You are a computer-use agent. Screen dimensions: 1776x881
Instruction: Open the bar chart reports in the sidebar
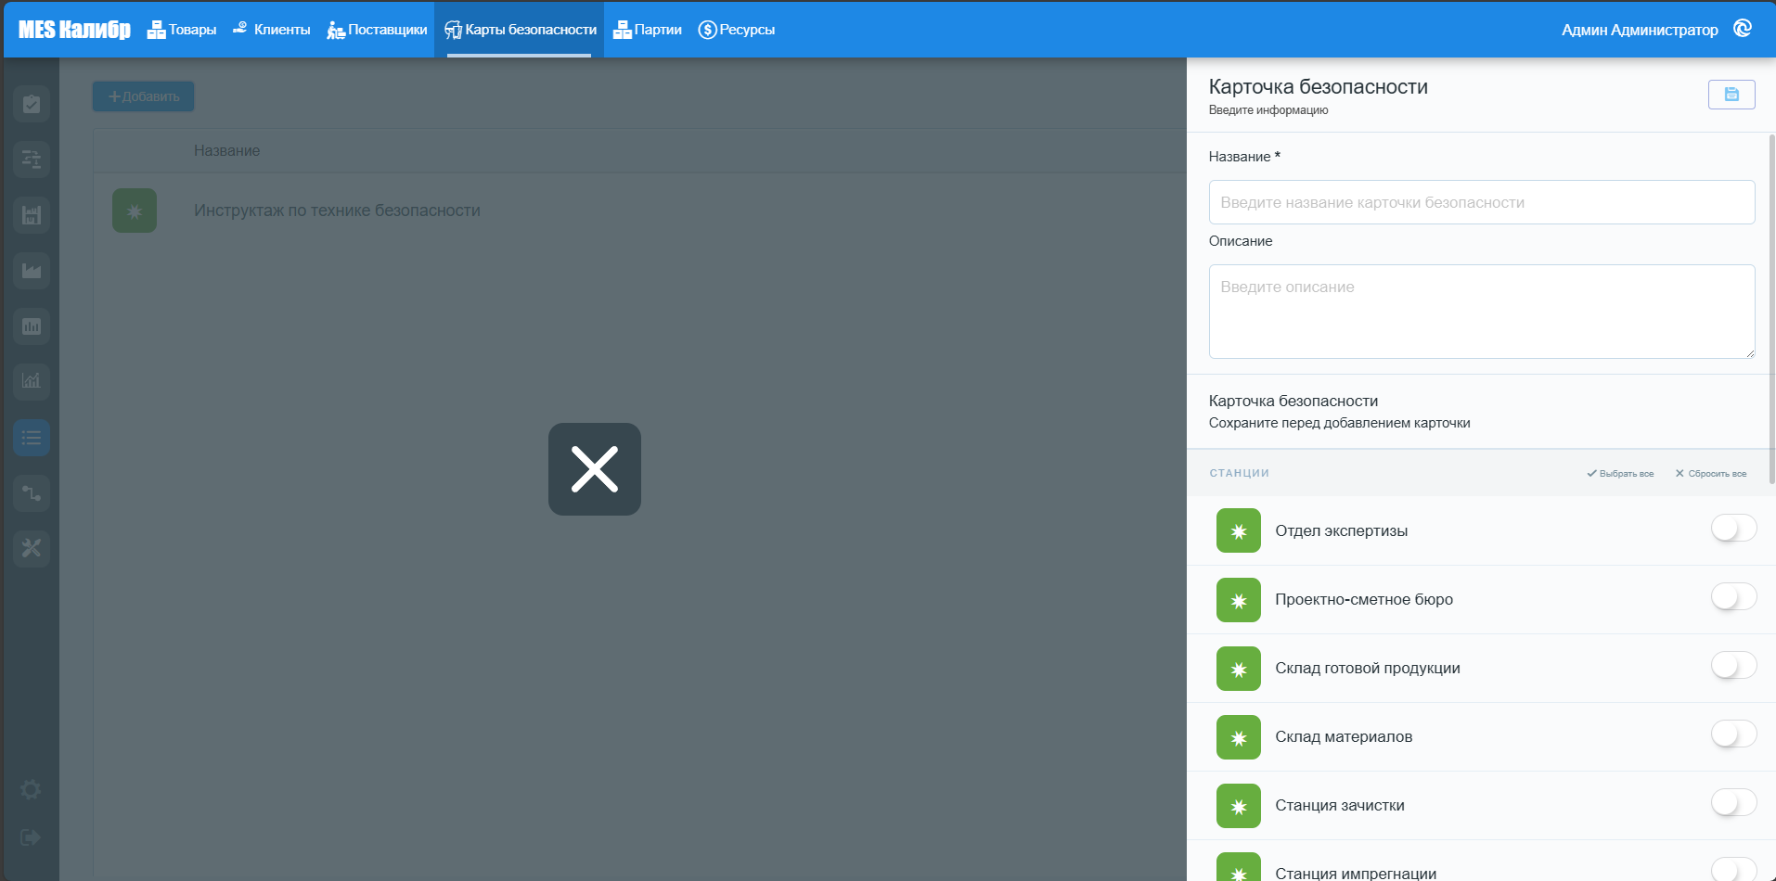click(32, 326)
